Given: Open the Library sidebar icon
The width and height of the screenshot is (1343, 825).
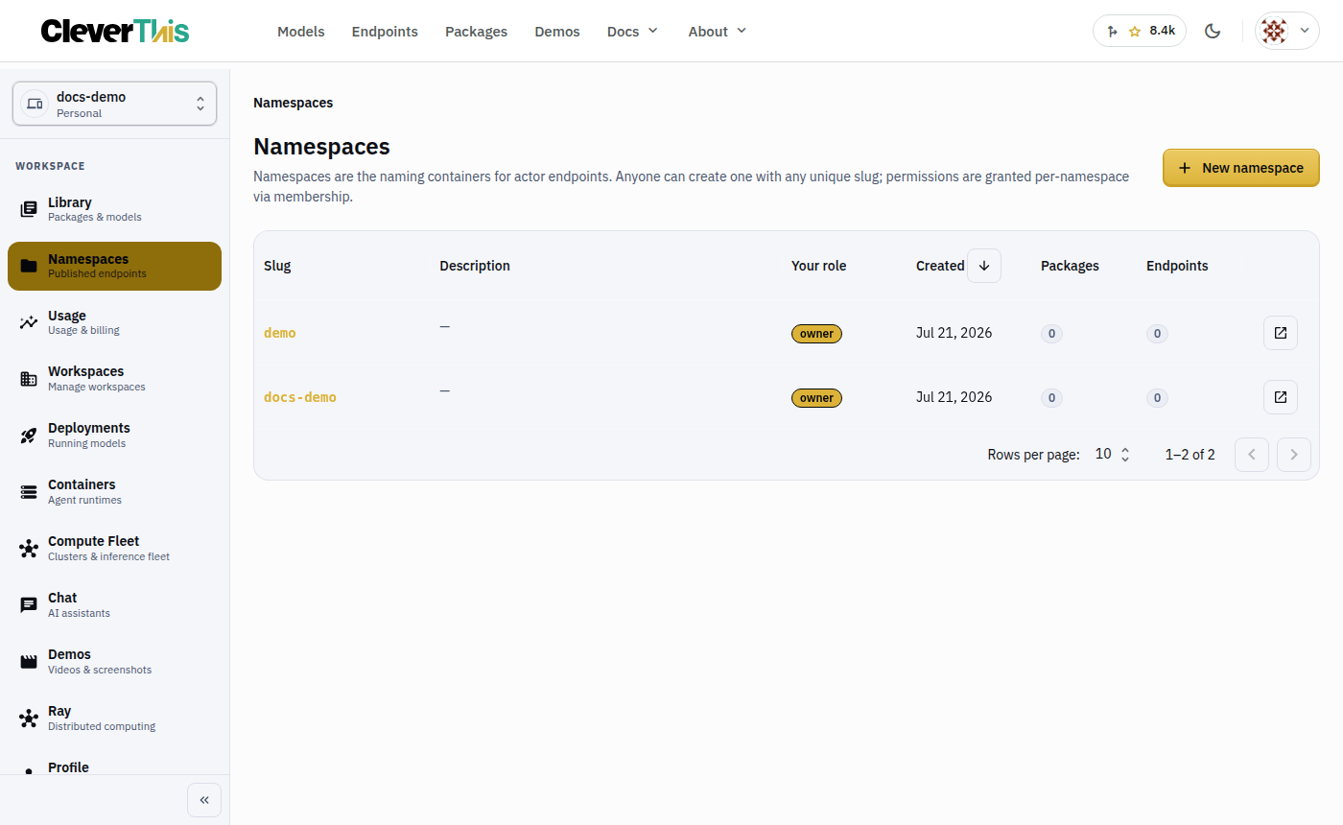Looking at the screenshot, I should (x=29, y=209).
